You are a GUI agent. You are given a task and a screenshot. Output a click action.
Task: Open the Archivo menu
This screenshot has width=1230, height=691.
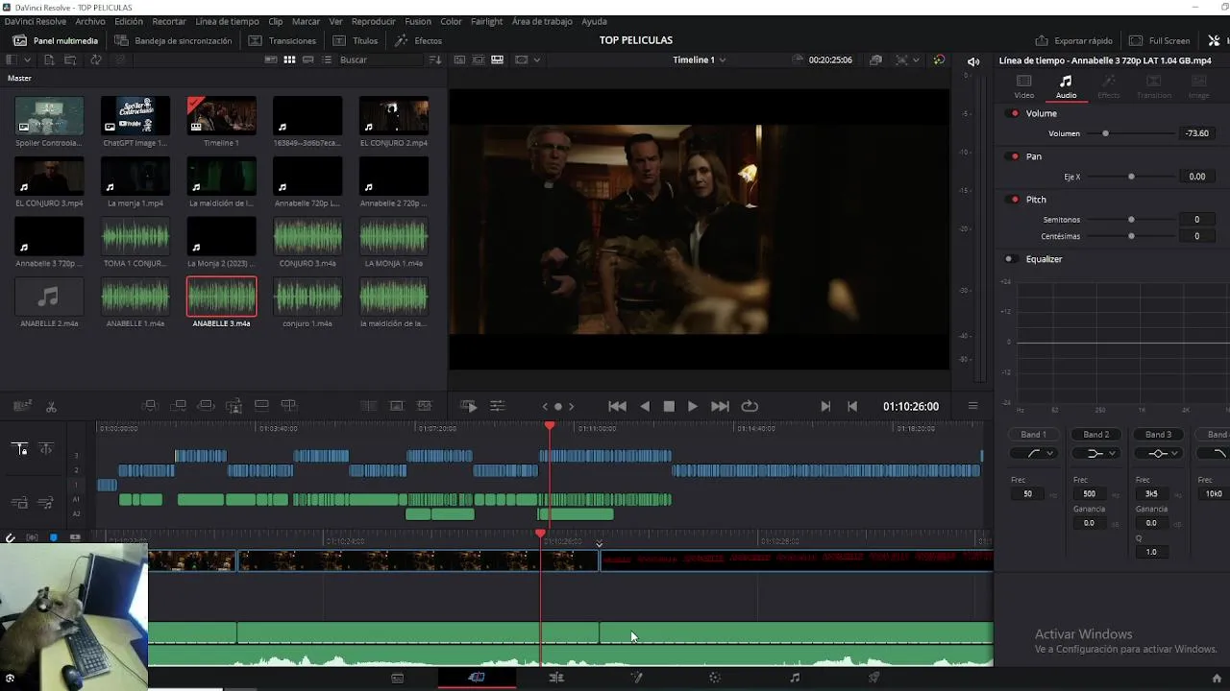click(90, 21)
